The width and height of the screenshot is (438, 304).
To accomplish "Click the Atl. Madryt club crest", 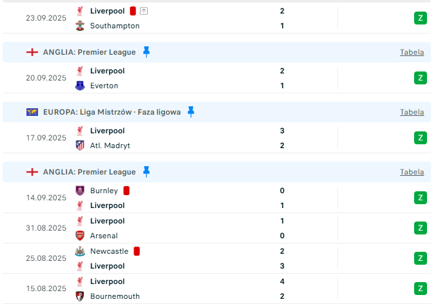I will [x=80, y=146].
